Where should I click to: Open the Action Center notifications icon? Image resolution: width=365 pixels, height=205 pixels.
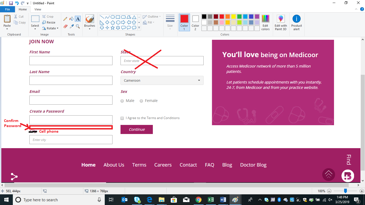357,200
